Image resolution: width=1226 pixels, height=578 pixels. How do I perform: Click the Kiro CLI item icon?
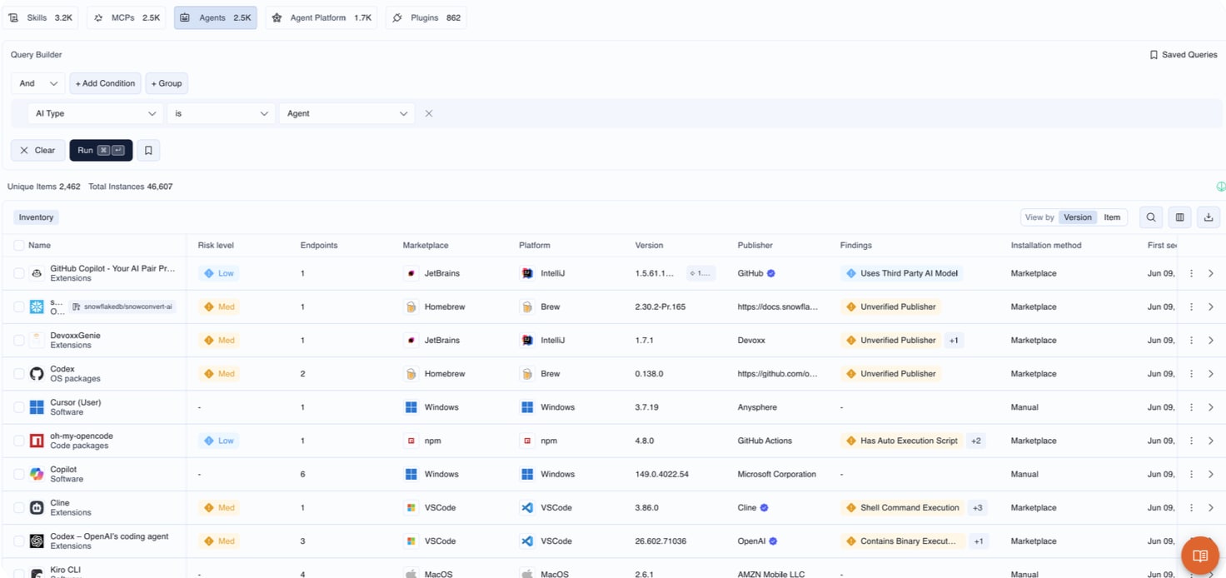[37, 574]
